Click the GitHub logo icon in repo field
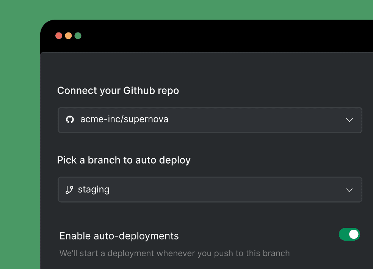This screenshot has height=269, width=373. coord(70,119)
